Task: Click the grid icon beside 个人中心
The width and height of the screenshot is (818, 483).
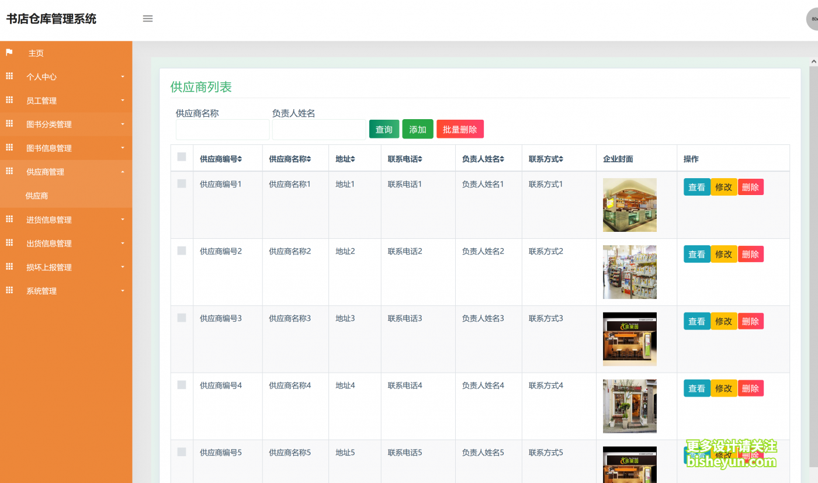Action: pos(9,77)
